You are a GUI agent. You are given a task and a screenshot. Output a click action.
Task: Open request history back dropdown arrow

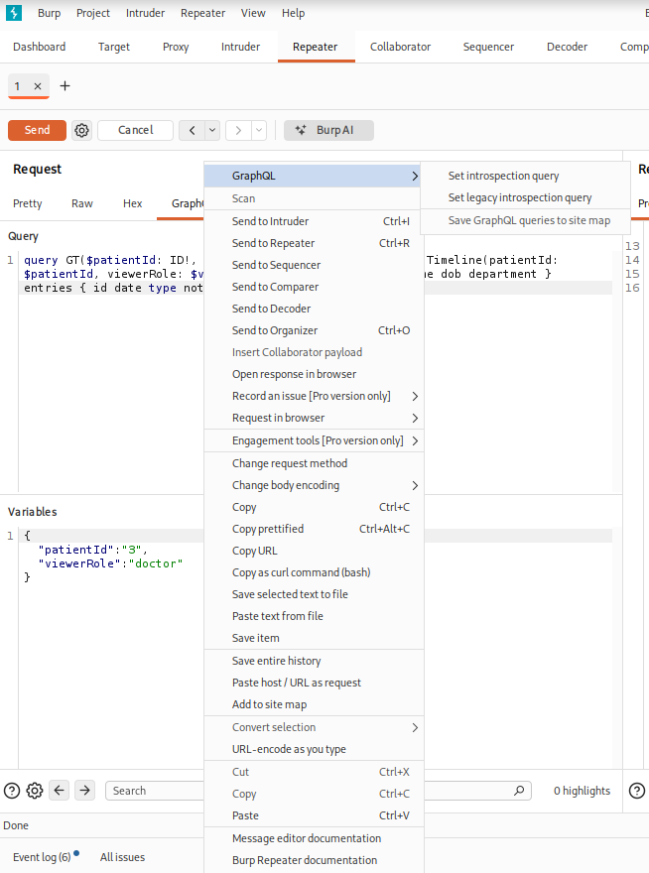click(x=212, y=130)
